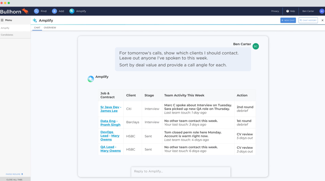Screen dimensions: 325x181
Task: Close all tabs
Action: pyautogui.click(x=14, y=179)
